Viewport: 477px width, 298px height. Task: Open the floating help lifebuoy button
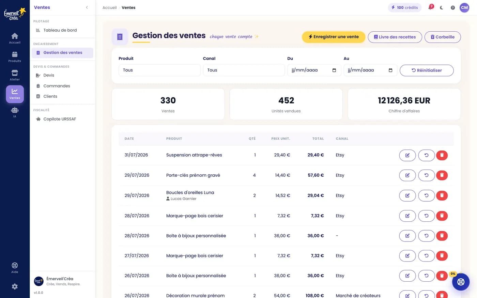tap(461, 282)
